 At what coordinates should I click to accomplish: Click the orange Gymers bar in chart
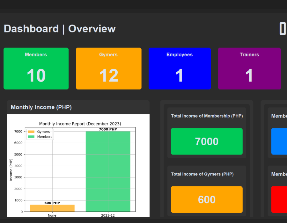pos(52,208)
